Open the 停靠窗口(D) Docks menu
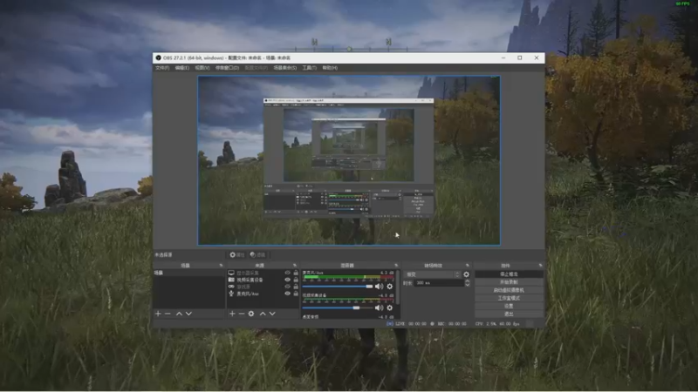Image resolution: width=698 pixels, height=392 pixels. click(227, 68)
